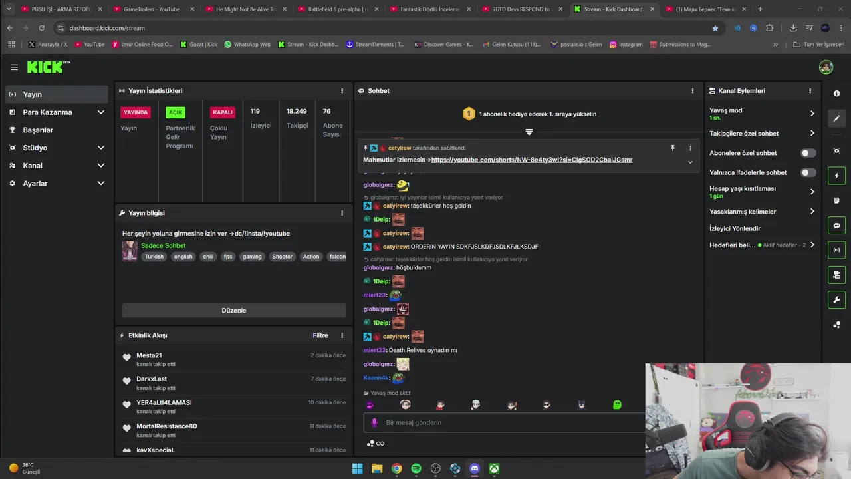Screen dimensions: 851x479
Task: Open the WhatsApp Web bookmark
Action: pos(247,45)
